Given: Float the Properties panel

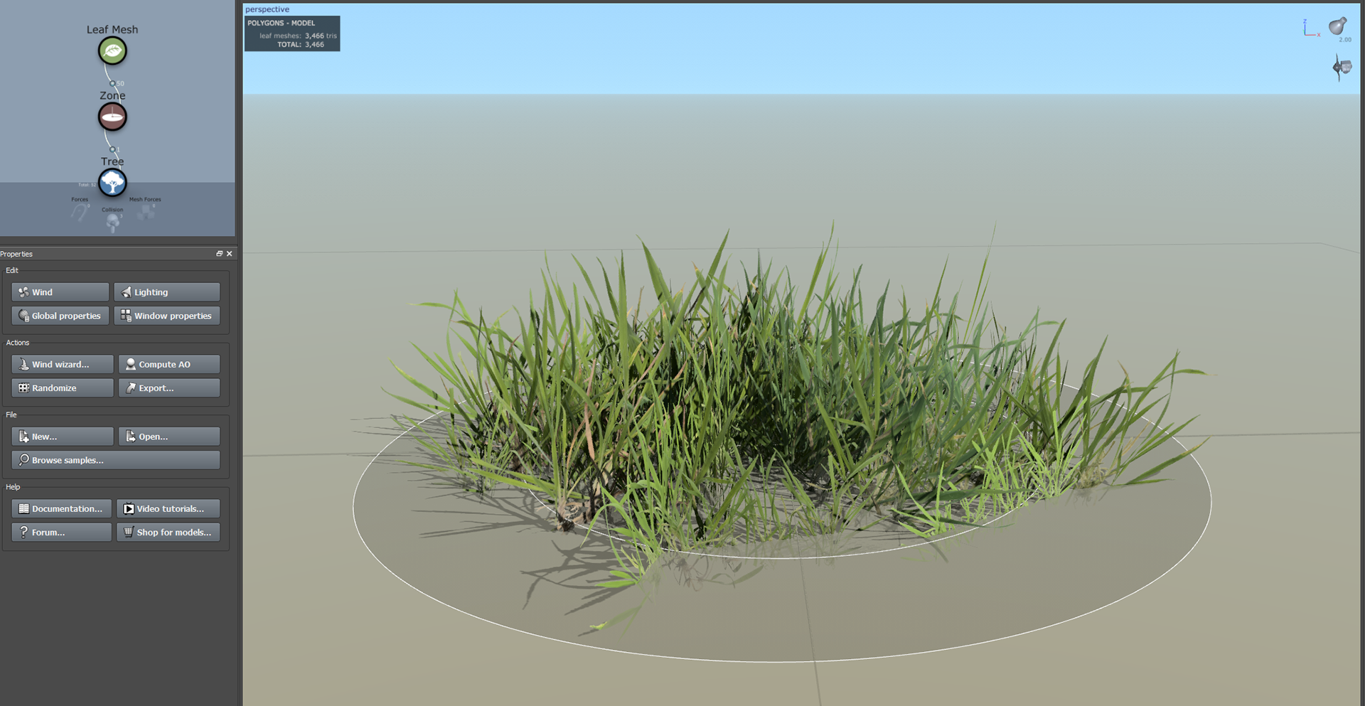Looking at the screenshot, I should coord(219,254).
